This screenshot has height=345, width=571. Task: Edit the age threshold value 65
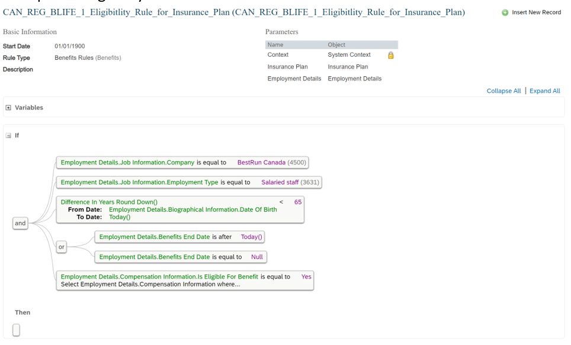pos(298,202)
